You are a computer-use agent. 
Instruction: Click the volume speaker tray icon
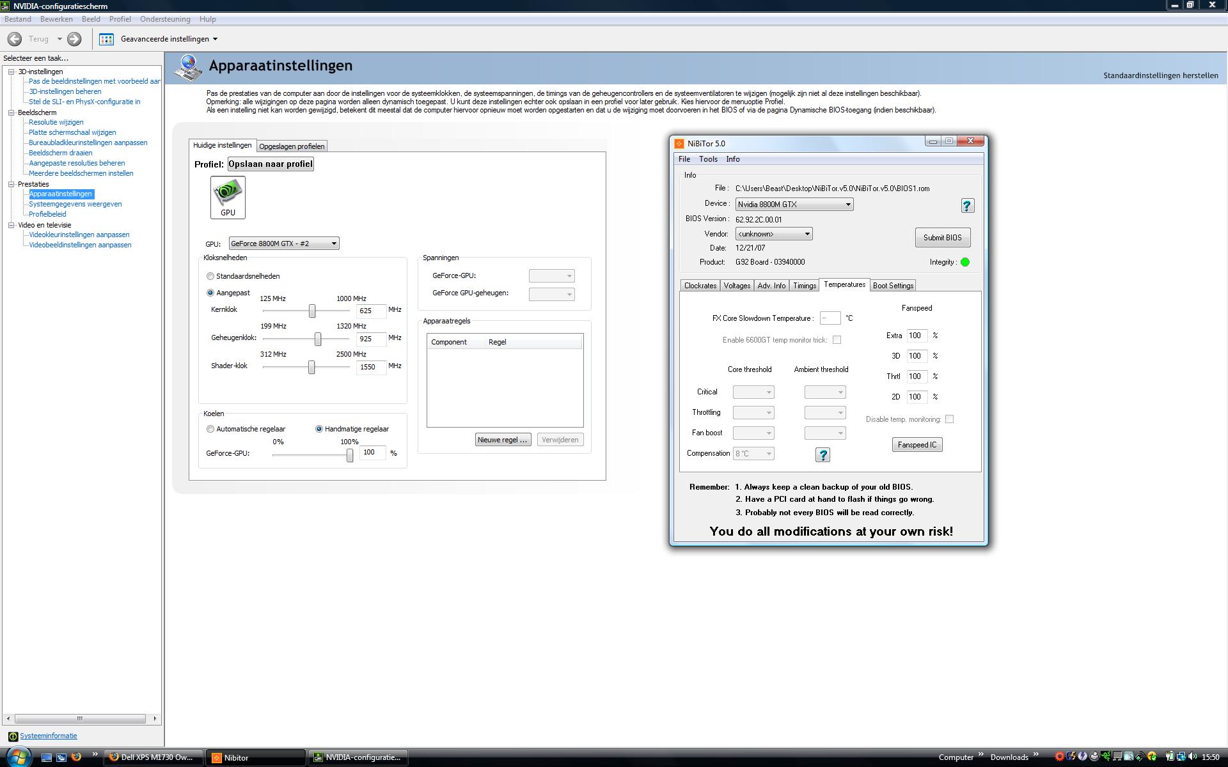click(x=1192, y=756)
